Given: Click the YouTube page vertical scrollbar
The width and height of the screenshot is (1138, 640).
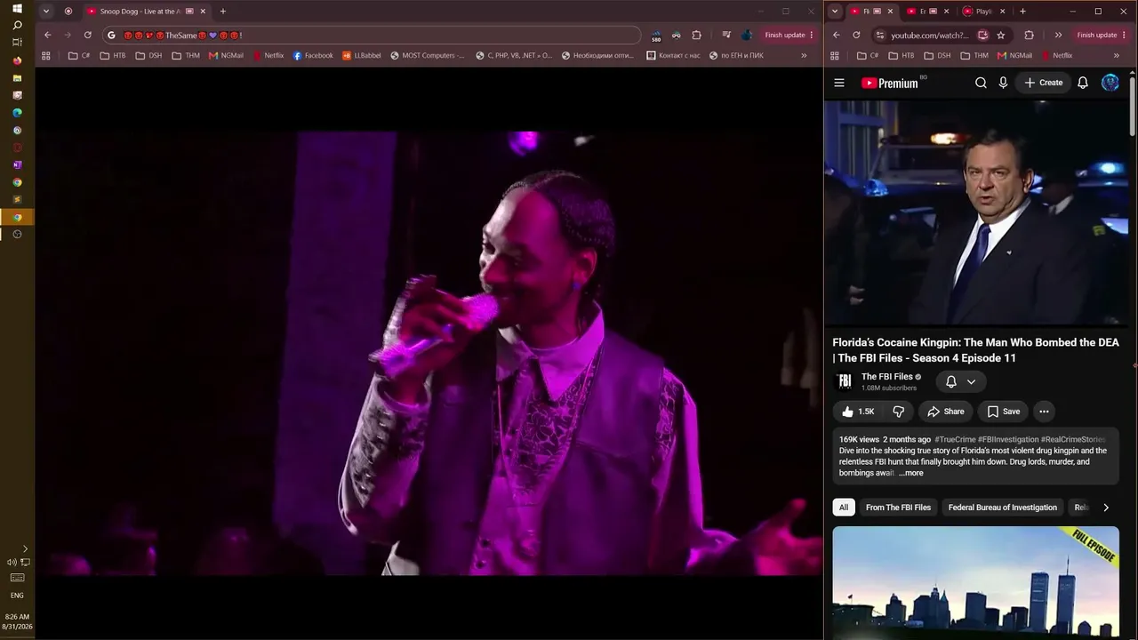Looking at the screenshot, I should pyautogui.click(x=1133, y=107).
